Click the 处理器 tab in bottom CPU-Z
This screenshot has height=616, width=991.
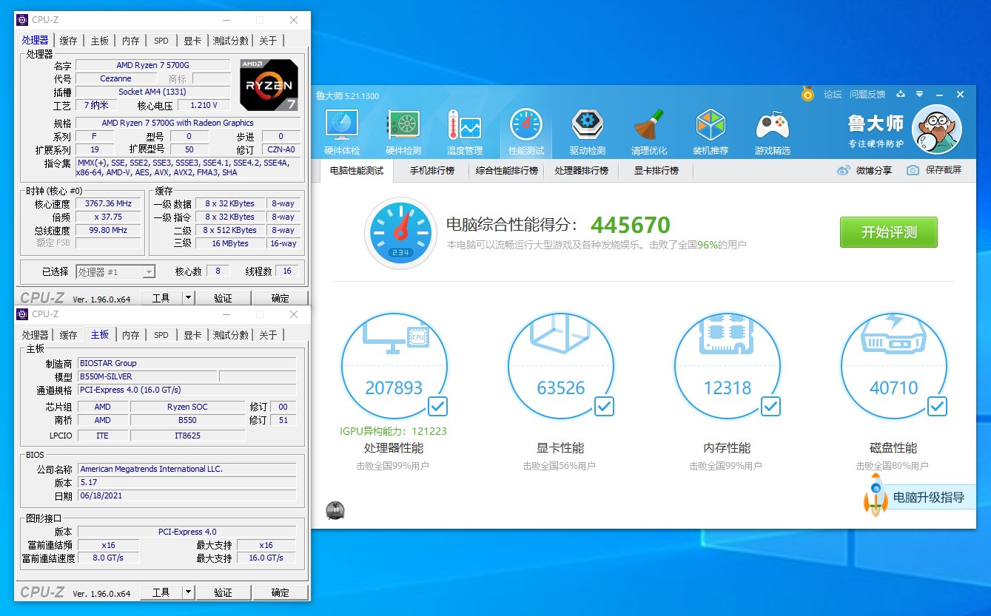tap(35, 335)
